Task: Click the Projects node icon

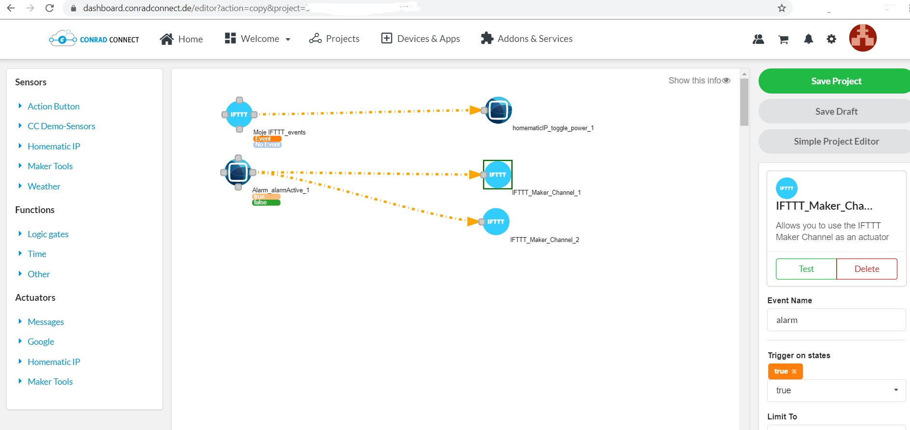Action: 315,39
